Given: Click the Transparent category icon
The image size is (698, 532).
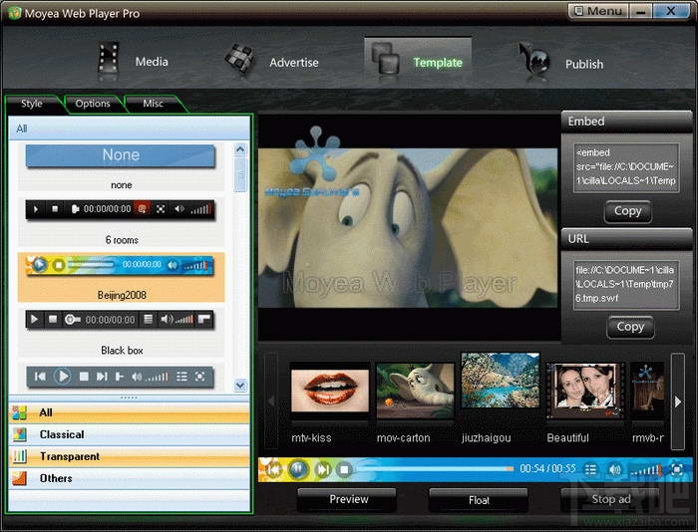Looking at the screenshot, I should pos(19,456).
